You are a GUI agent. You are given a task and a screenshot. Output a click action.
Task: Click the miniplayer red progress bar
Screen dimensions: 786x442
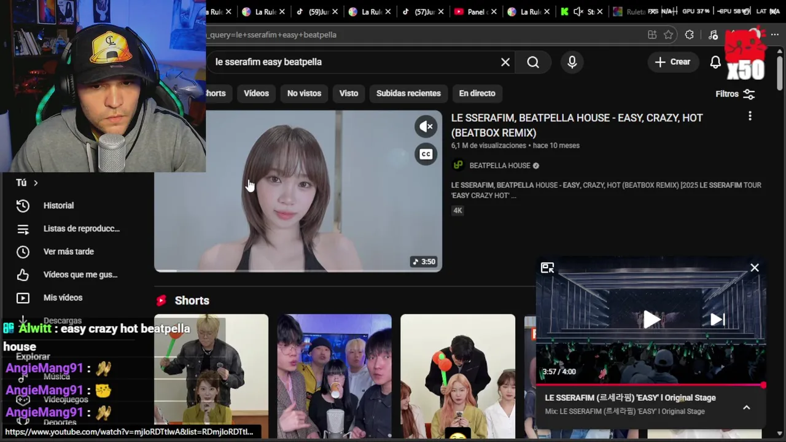pyautogui.click(x=651, y=385)
